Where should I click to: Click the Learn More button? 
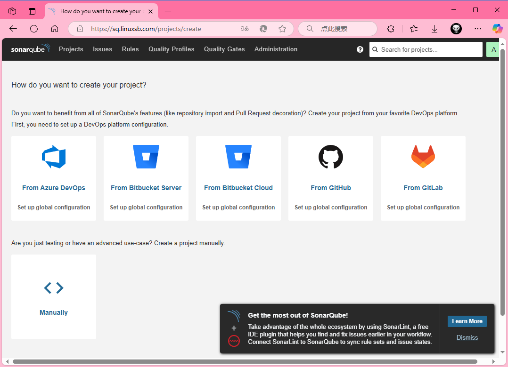pos(467,321)
